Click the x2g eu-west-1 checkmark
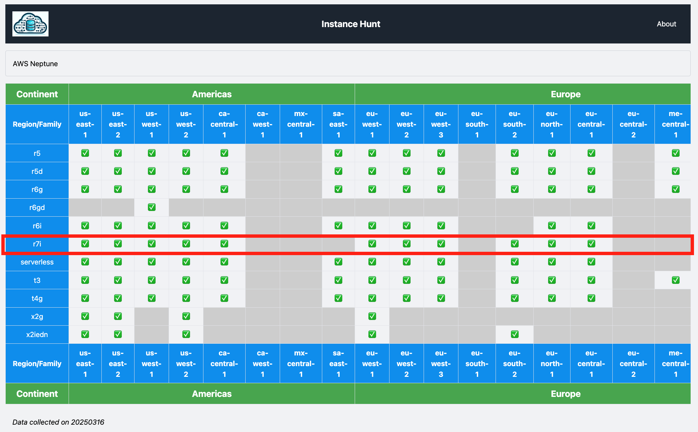 point(372,316)
